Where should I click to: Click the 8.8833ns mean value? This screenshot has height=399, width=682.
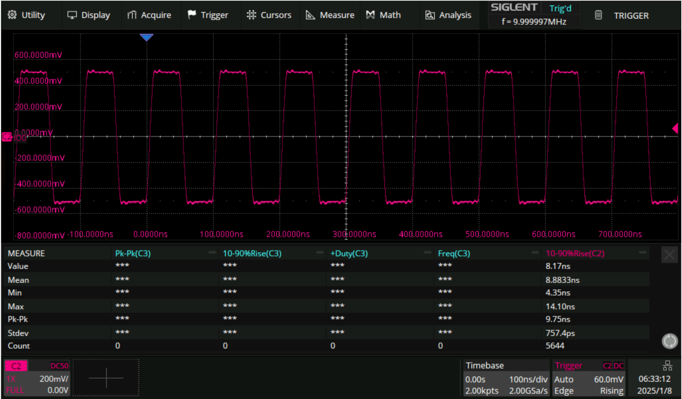coord(562,280)
